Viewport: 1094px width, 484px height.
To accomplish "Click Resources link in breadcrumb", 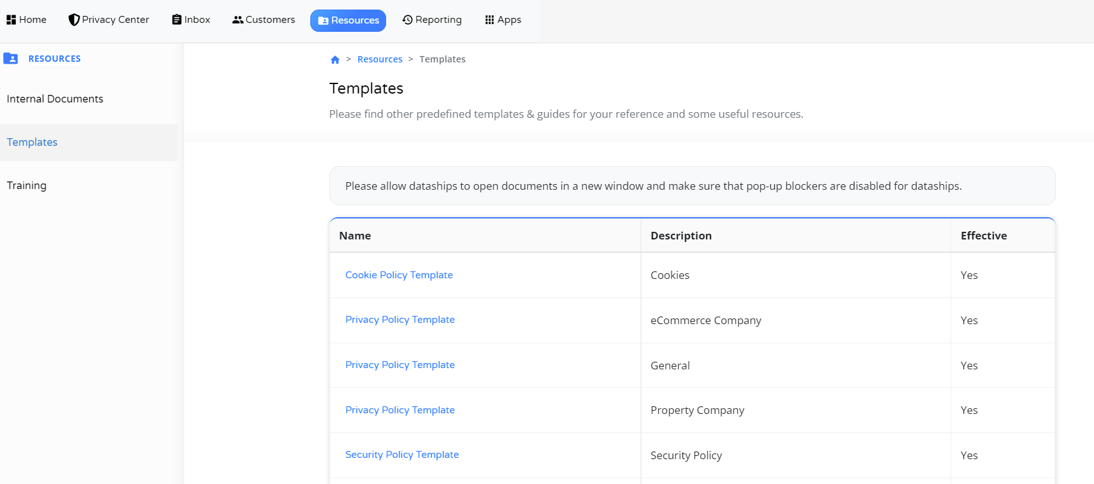I will tap(380, 59).
